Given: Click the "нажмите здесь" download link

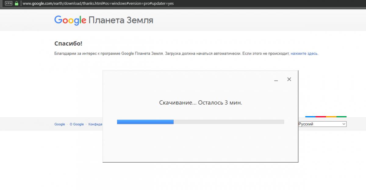Looking at the screenshot, I should [304, 54].
